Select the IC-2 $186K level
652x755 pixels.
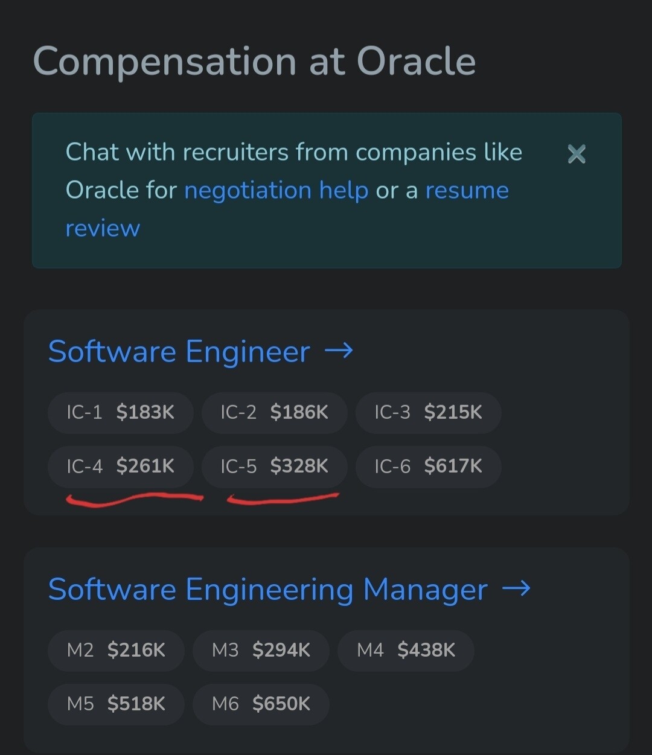pos(275,413)
